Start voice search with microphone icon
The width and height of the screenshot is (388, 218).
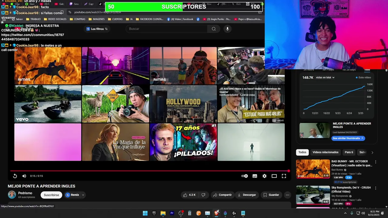(x=227, y=29)
